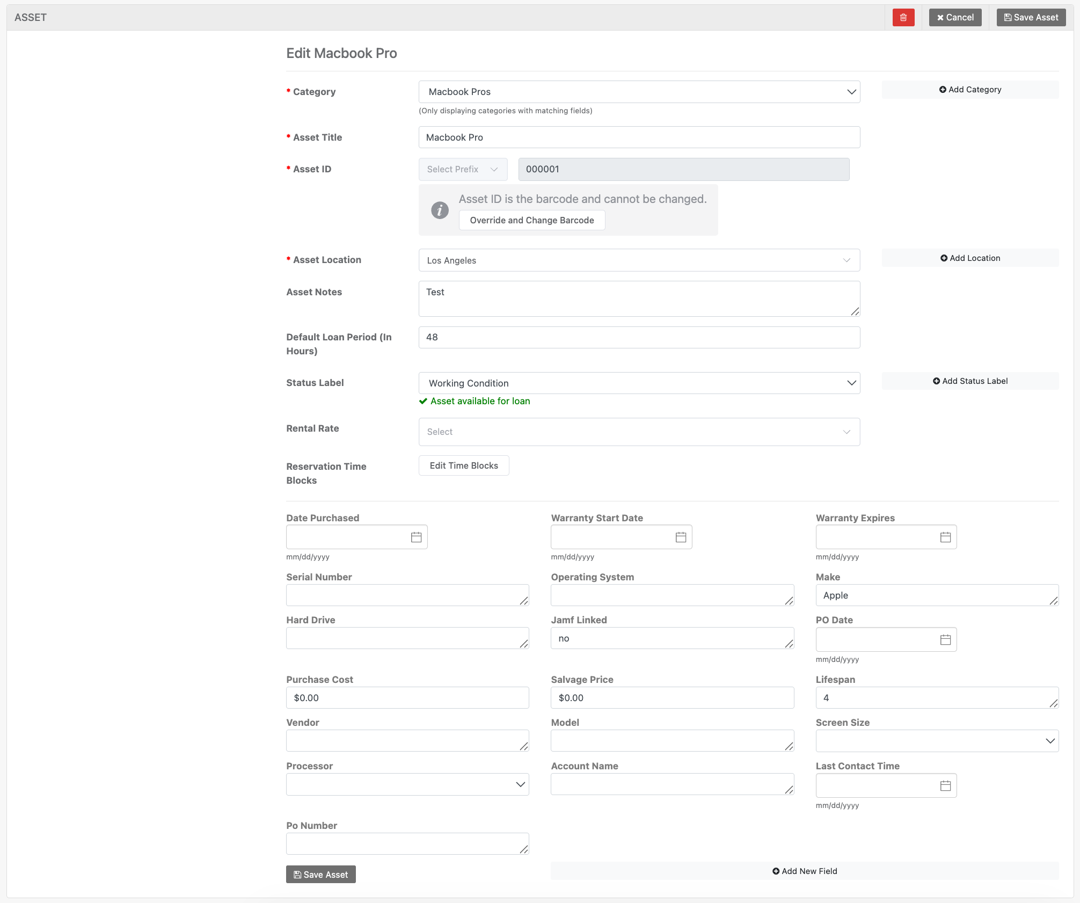Open the Rental Rate Select dropdown
1080x903 pixels.
coord(639,432)
